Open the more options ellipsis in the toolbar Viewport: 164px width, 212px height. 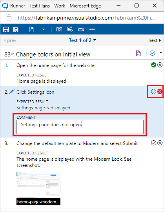pos(92,29)
